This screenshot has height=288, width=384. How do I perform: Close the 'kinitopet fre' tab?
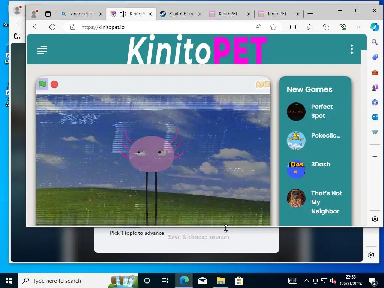pyautogui.click(x=100, y=14)
